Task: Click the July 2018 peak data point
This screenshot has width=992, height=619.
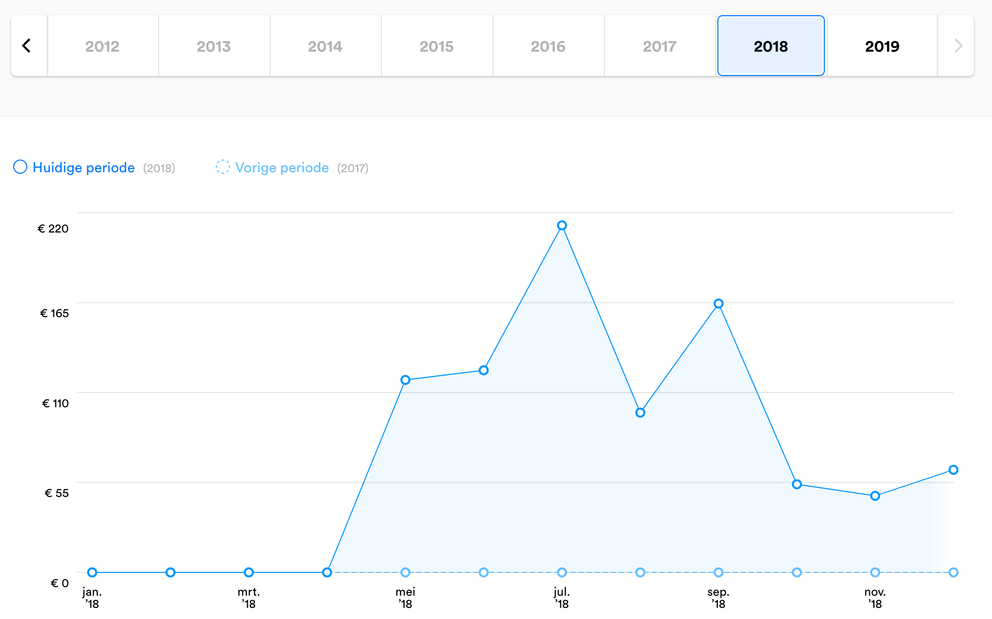Action: coord(562,225)
